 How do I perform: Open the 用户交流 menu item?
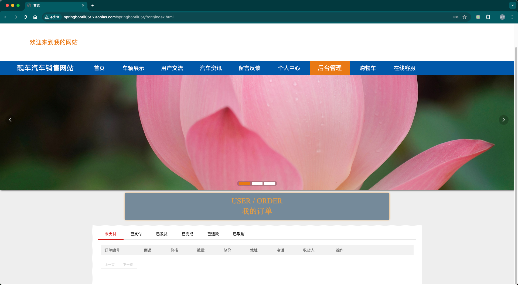(172, 68)
